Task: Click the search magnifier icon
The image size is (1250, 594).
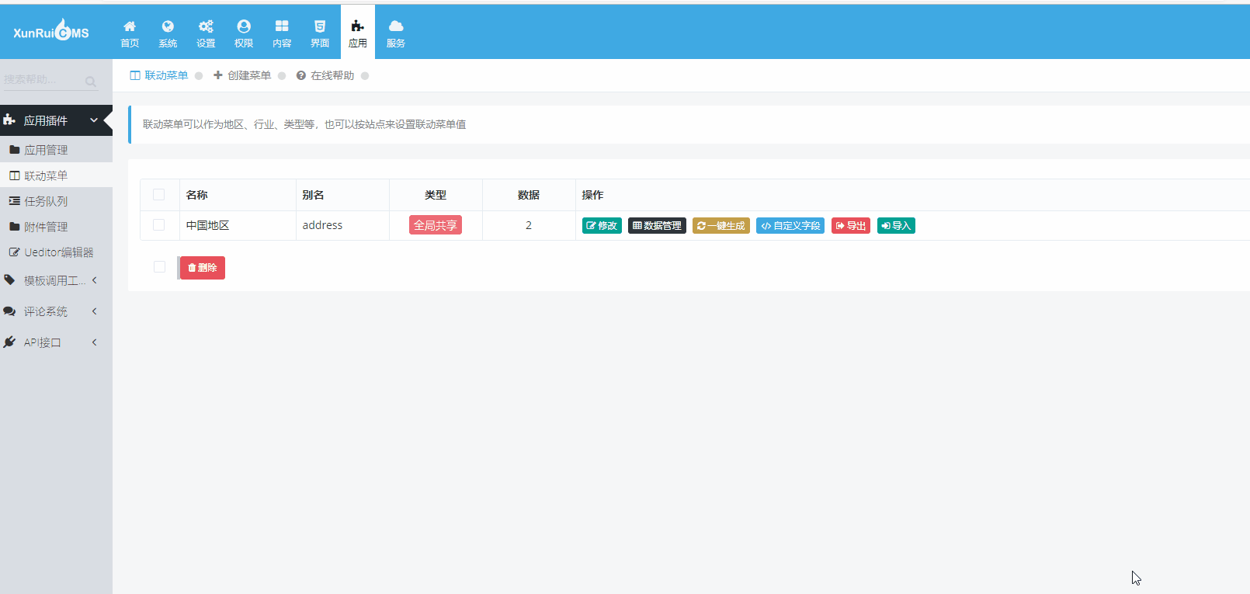Action: point(91,82)
